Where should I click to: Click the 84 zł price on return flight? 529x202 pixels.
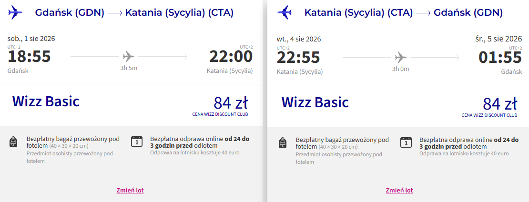tap(500, 103)
